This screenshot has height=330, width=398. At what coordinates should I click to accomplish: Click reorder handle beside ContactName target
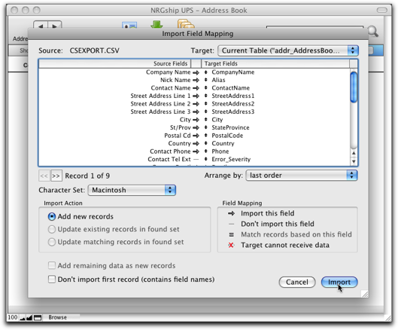coord(206,88)
